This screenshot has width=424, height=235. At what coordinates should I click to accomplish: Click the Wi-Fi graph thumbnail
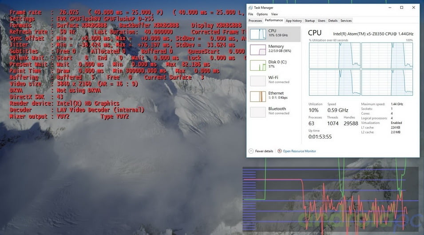[x=258, y=81]
